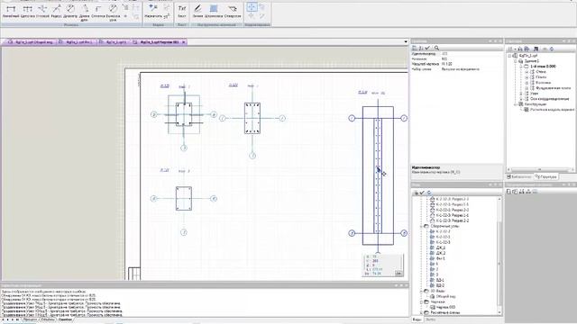Expand the Стена node in structure tree
The image size is (577, 324).
pyautogui.click(x=527, y=72)
